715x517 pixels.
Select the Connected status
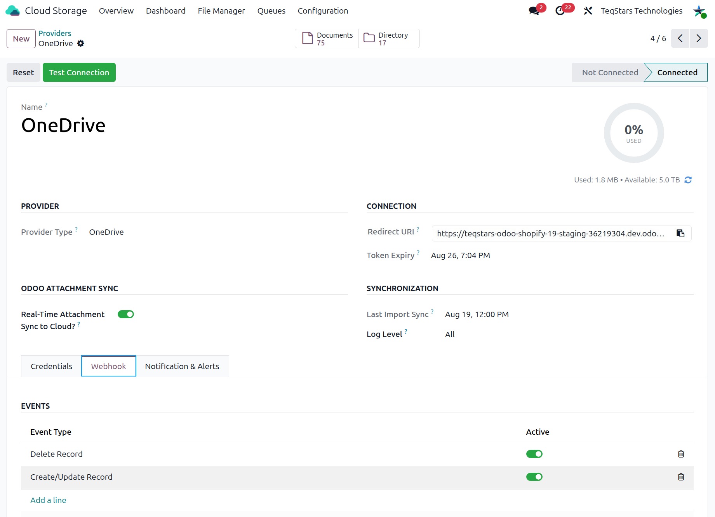click(677, 73)
